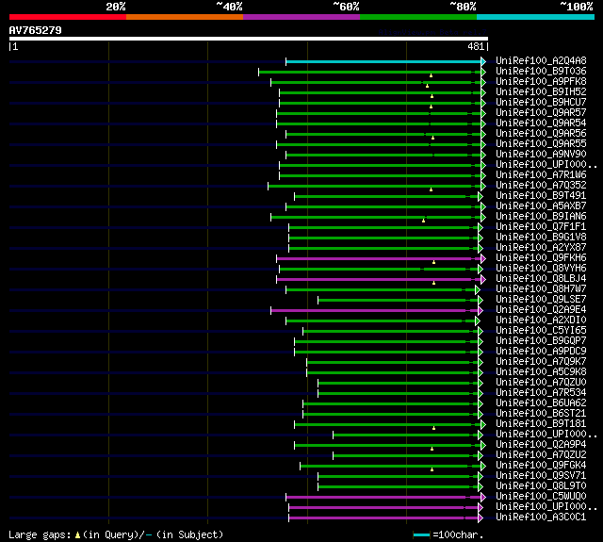Click the red 20% identity legend segment
The height and width of the screenshot is (542, 603).
click(68, 17)
